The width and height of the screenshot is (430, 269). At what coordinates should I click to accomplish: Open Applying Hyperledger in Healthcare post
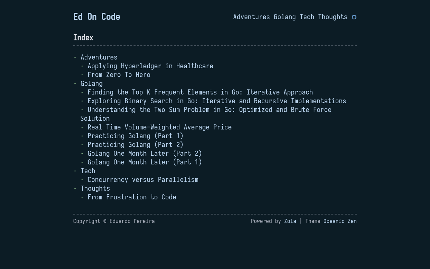coord(150,66)
